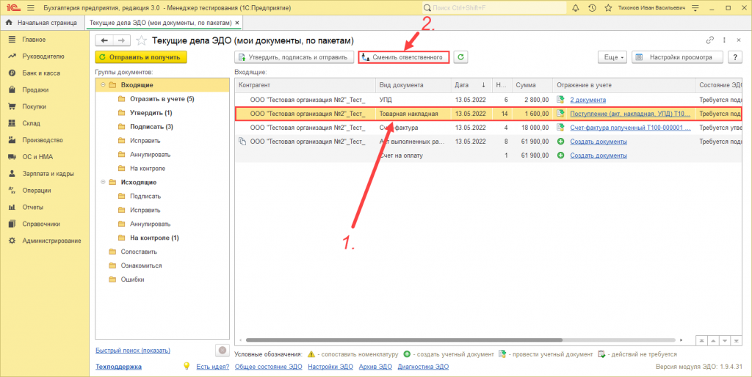The image size is (752, 377).
Task: Open the 2 документа link
Action: click(587, 100)
